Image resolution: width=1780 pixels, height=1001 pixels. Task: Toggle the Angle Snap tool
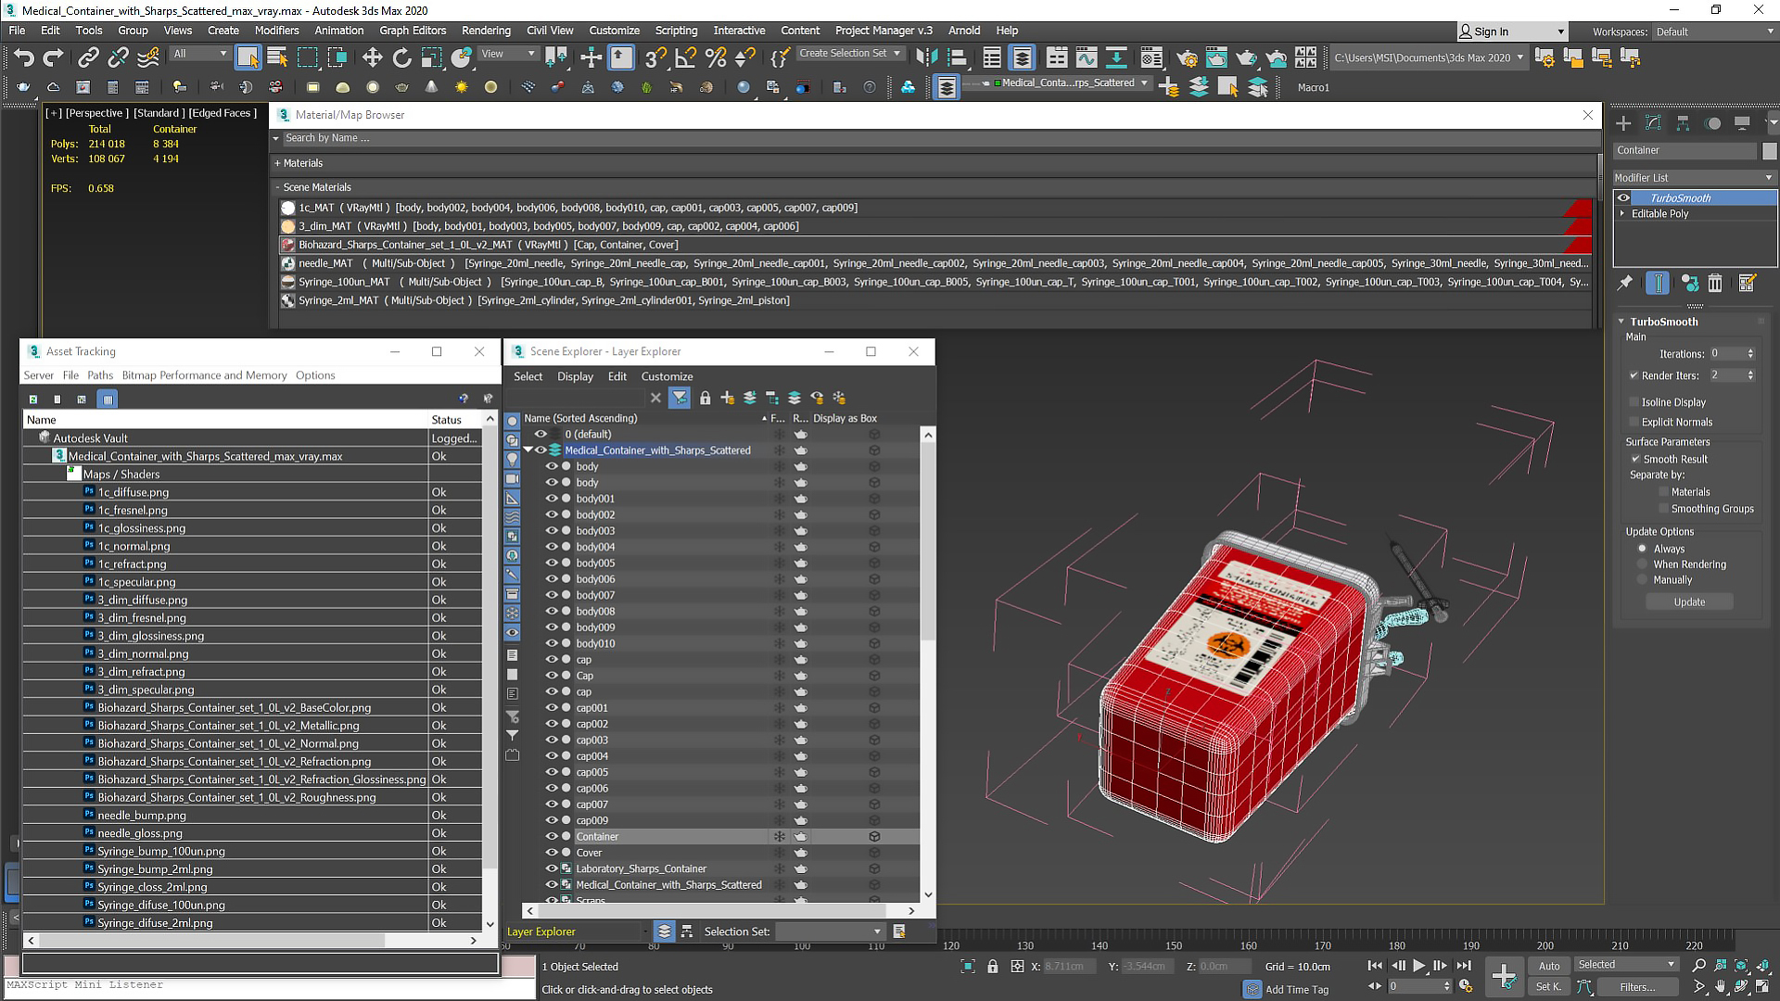pos(685,57)
